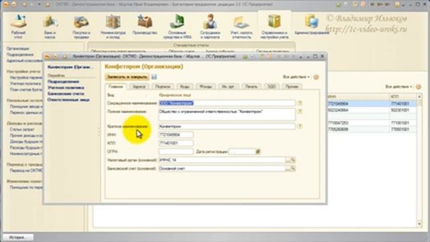Click the empty ОГРН input field
Image resolution: width=430 pixels, height=242 pixels.
(176, 151)
